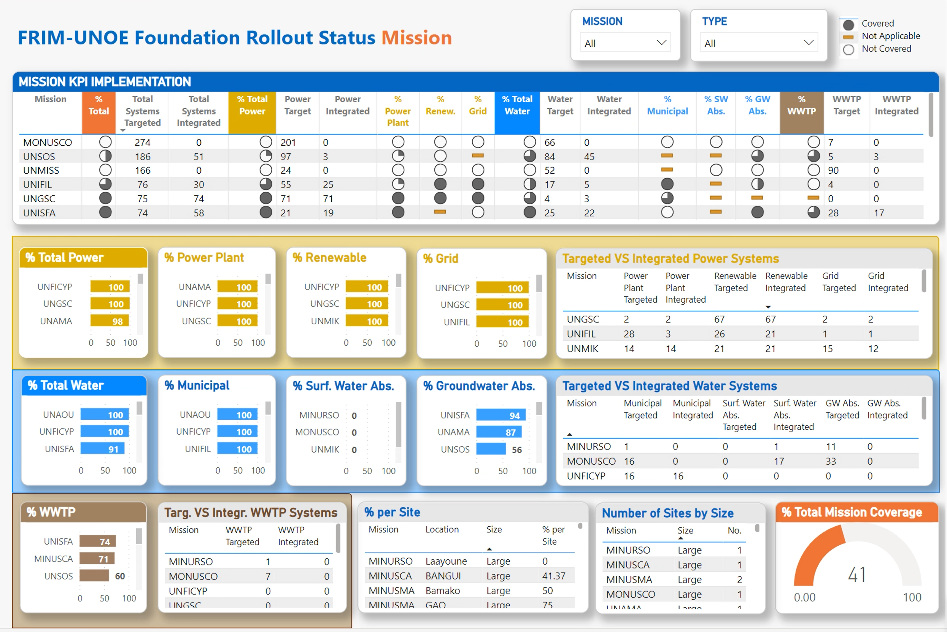Click UNISFA % Grid empty circle icon

pyautogui.click(x=478, y=213)
